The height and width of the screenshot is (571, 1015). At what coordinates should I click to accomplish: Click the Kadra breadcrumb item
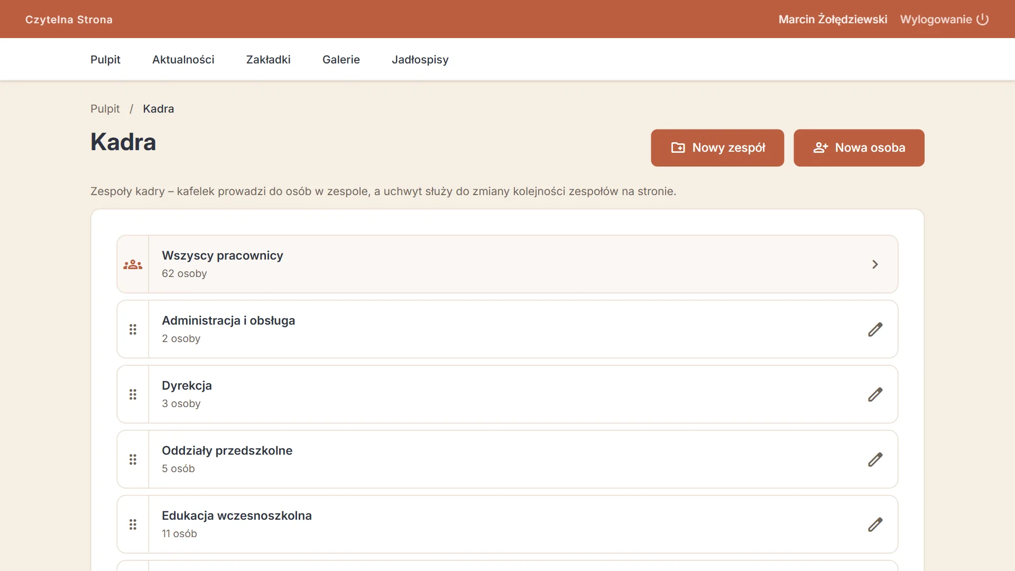pos(158,109)
